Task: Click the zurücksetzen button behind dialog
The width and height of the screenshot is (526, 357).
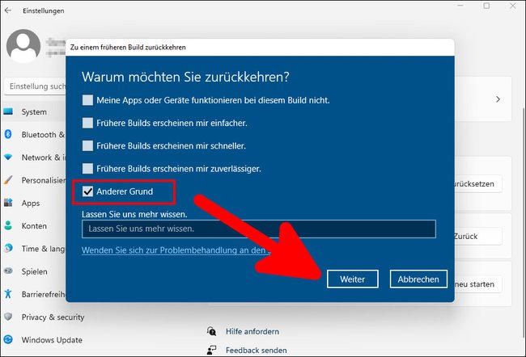Action: click(478, 183)
